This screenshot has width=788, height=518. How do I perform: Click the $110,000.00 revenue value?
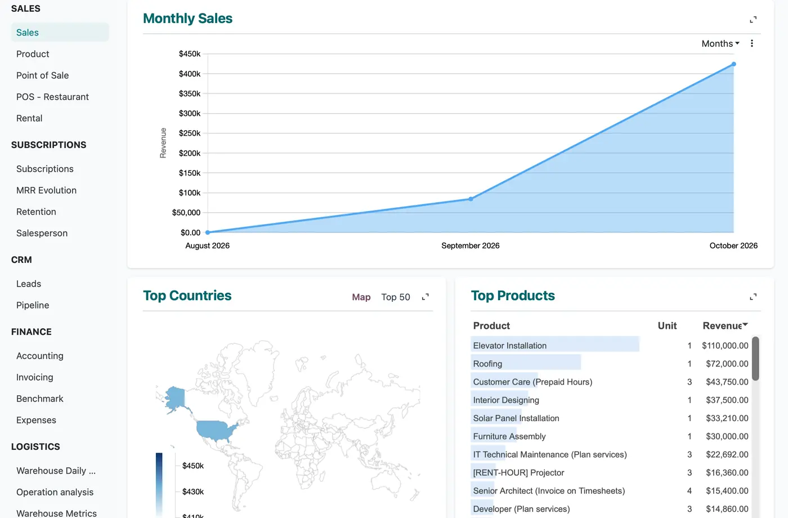click(725, 345)
